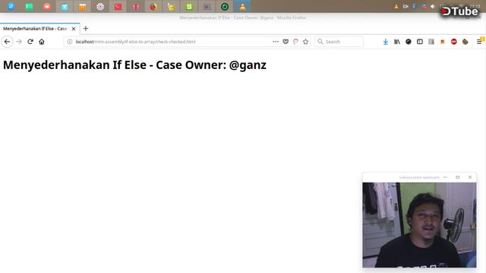Open the yellow Pikachu taskbar app
Image resolution: width=486 pixels, height=273 pixels.
pyautogui.click(x=172, y=7)
